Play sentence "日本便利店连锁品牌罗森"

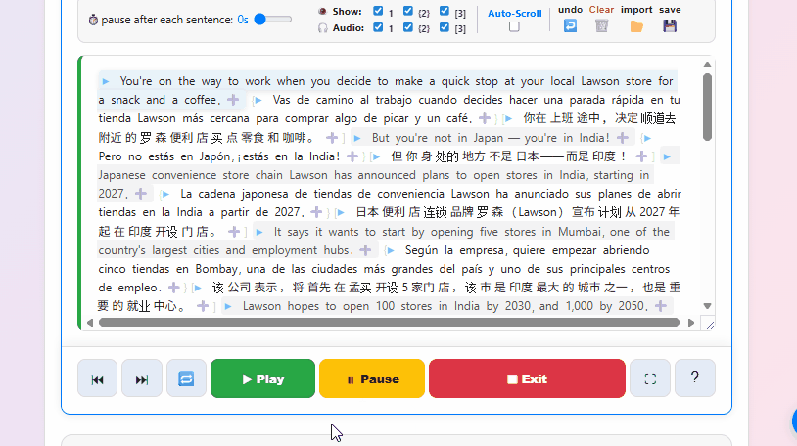(341, 212)
